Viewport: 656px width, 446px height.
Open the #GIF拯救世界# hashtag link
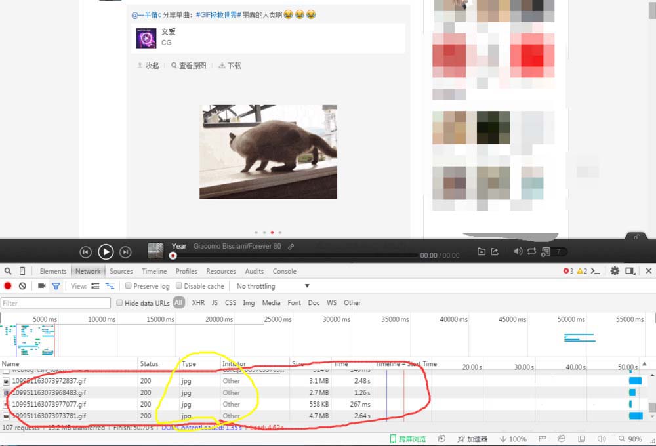[219, 15]
